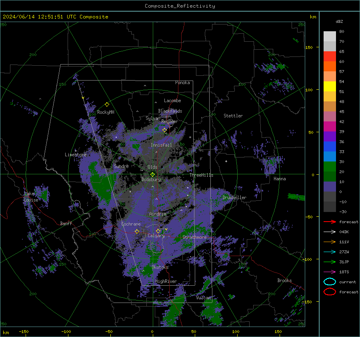Click the Okotoks town label
360x337 pixels.
(160, 267)
